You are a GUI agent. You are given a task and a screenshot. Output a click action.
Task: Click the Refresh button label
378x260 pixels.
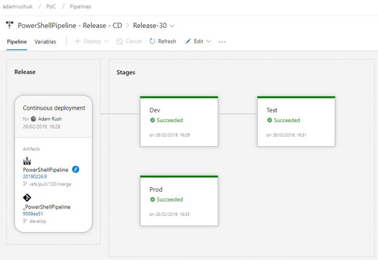(167, 41)
